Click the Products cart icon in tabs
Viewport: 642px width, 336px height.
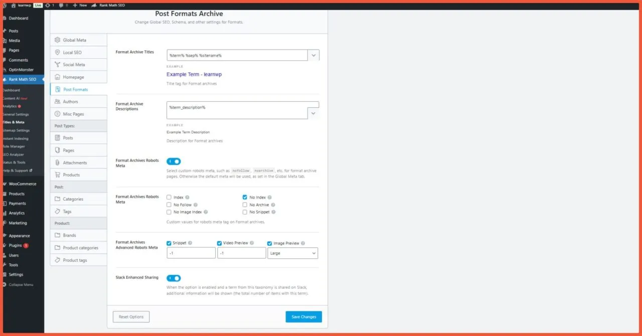[58, 175]
